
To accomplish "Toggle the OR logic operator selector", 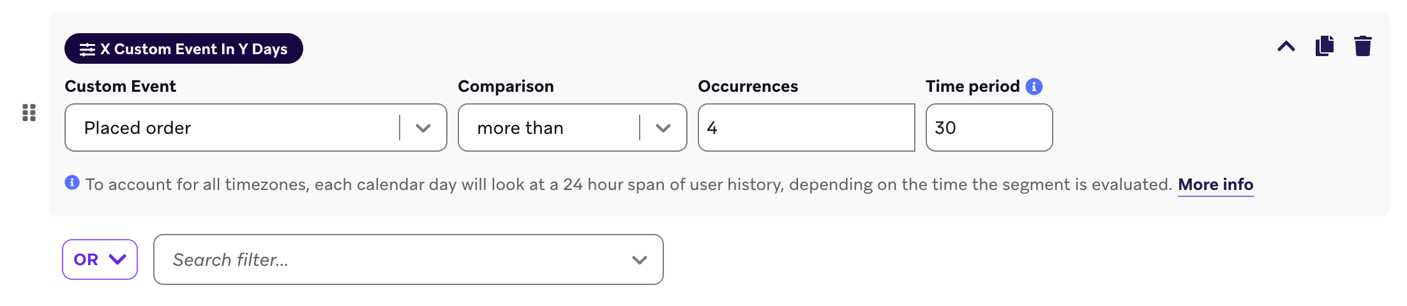I will coord(100,259).
